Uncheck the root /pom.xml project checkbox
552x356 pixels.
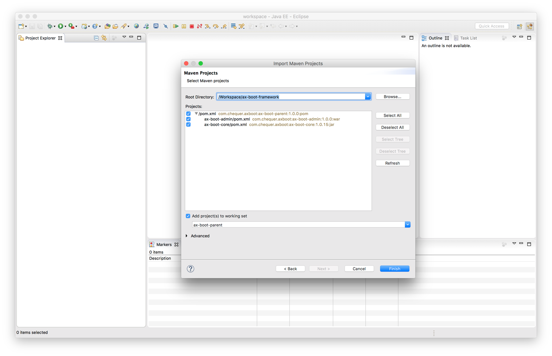188,113
